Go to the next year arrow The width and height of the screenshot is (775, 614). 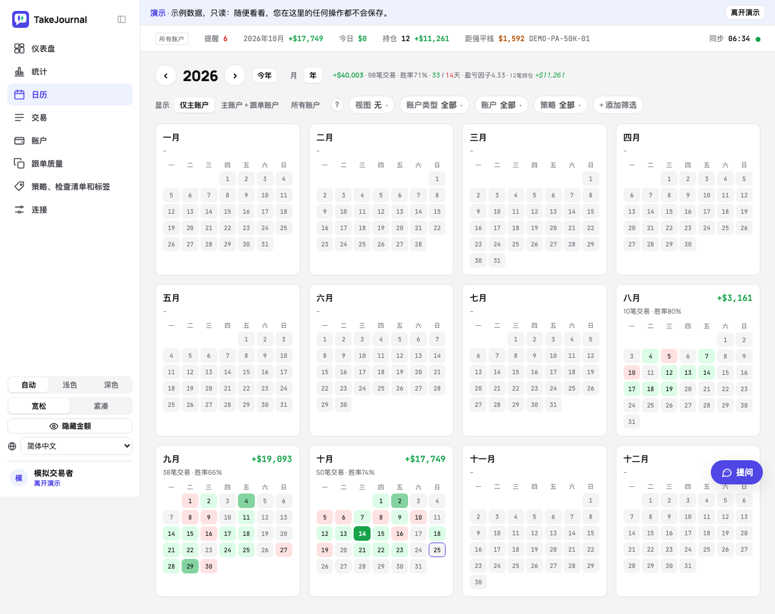click(x=235, y=76)
